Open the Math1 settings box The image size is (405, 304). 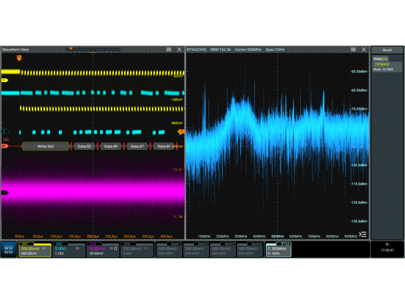[x=169, y=249]
